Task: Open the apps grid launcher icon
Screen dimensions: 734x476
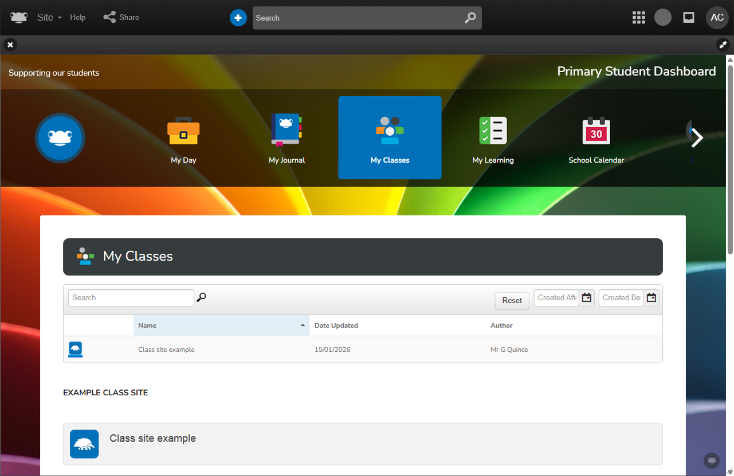Action: point(638,18)
